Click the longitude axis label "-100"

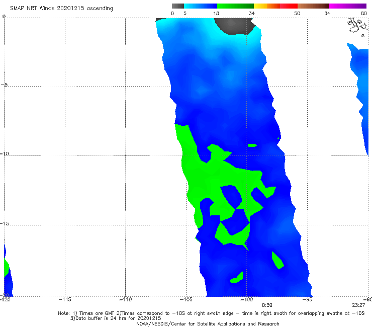[x=247, y=299]
